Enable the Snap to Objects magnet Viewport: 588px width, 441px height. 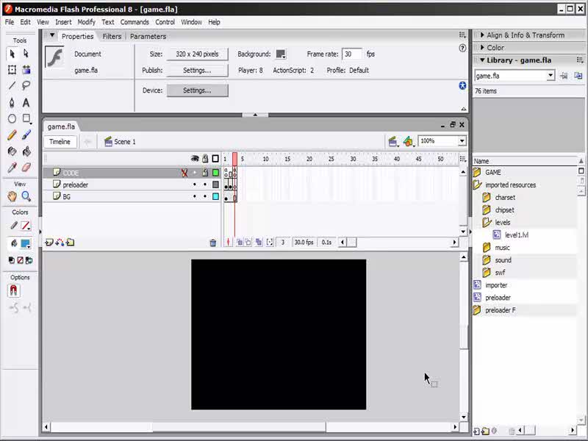(13, 291)
